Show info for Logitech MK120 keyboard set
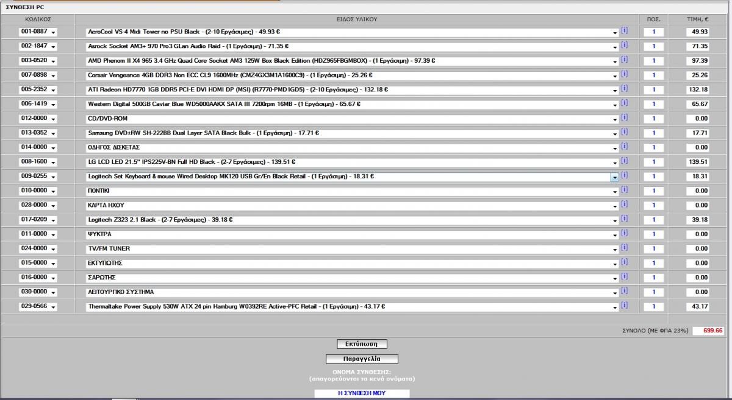This screenshot has width=732, height=400. coord(624,175)
